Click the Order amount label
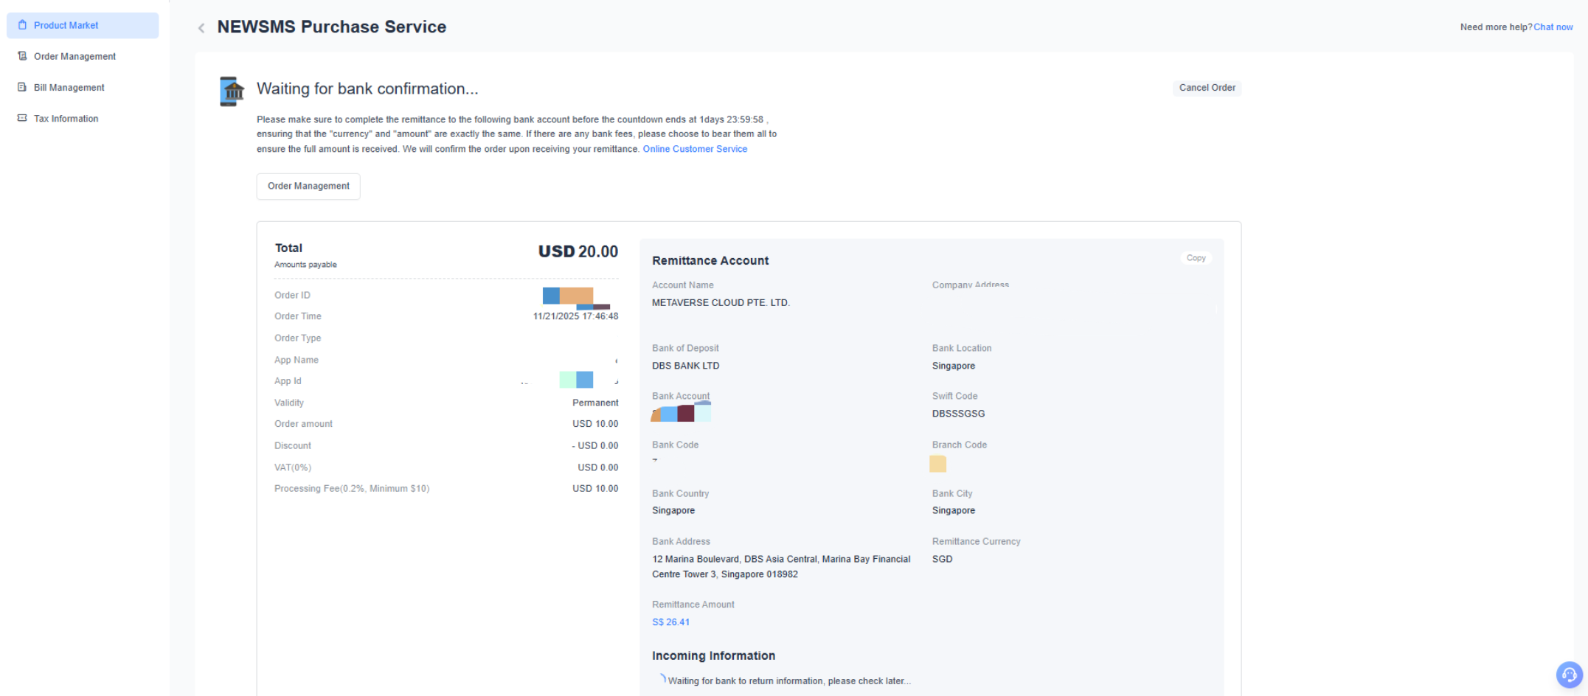Screen dimensions: 1588x696 [x=303, y=424]
